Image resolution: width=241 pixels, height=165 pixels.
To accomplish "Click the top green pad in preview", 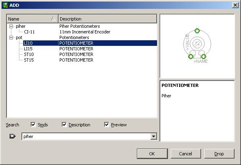I will 197,31.
